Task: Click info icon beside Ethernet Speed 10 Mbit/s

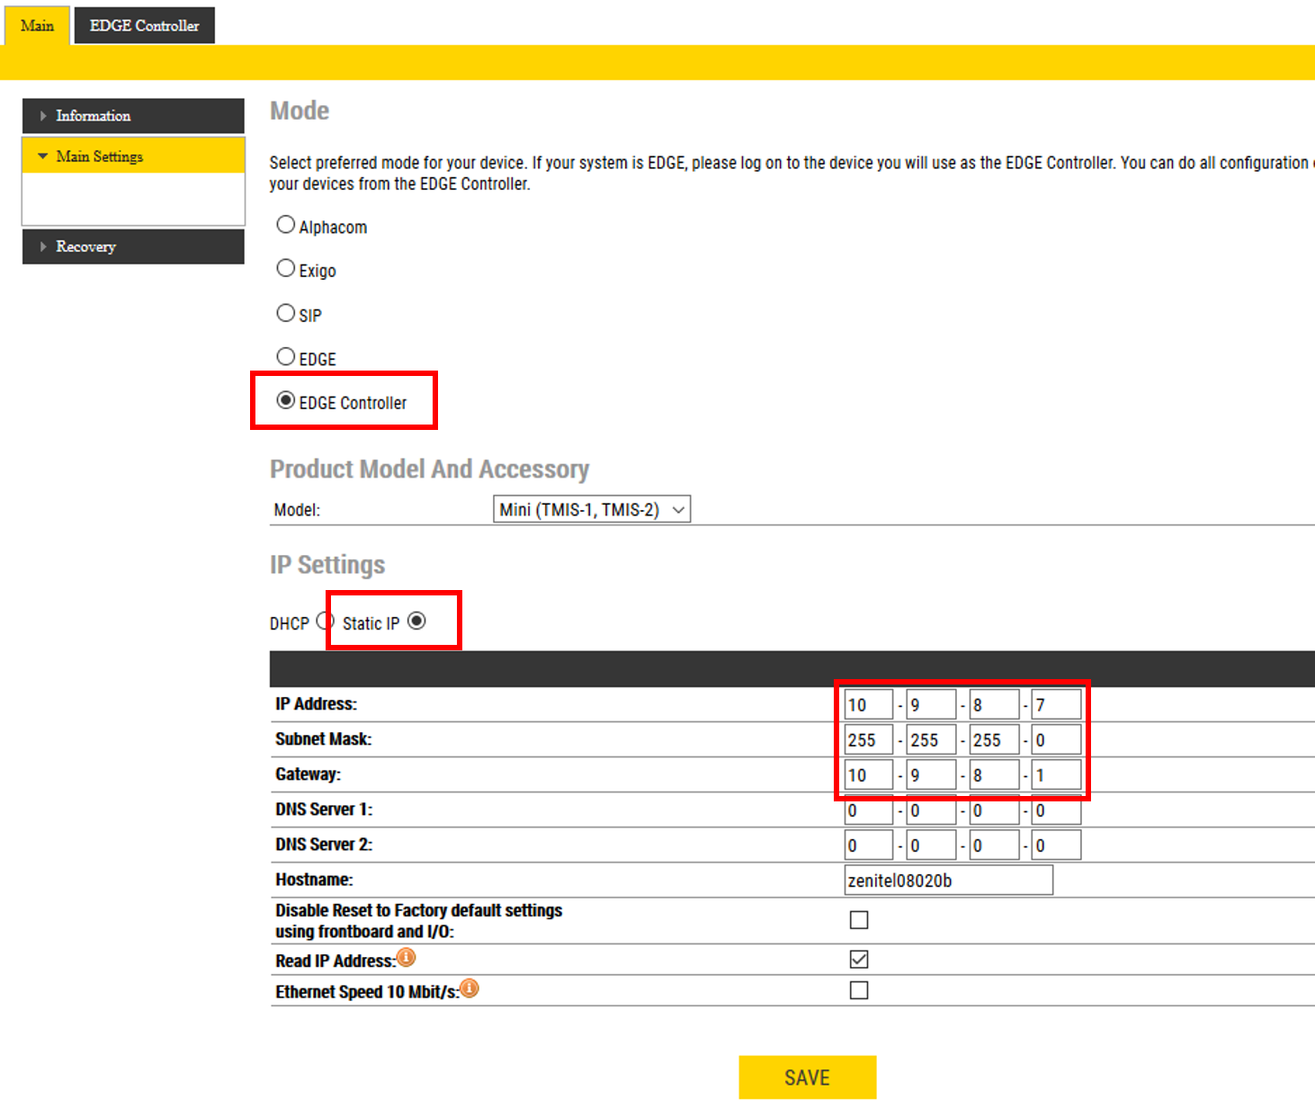Action: pyautogui.click(x=470, y=989)
